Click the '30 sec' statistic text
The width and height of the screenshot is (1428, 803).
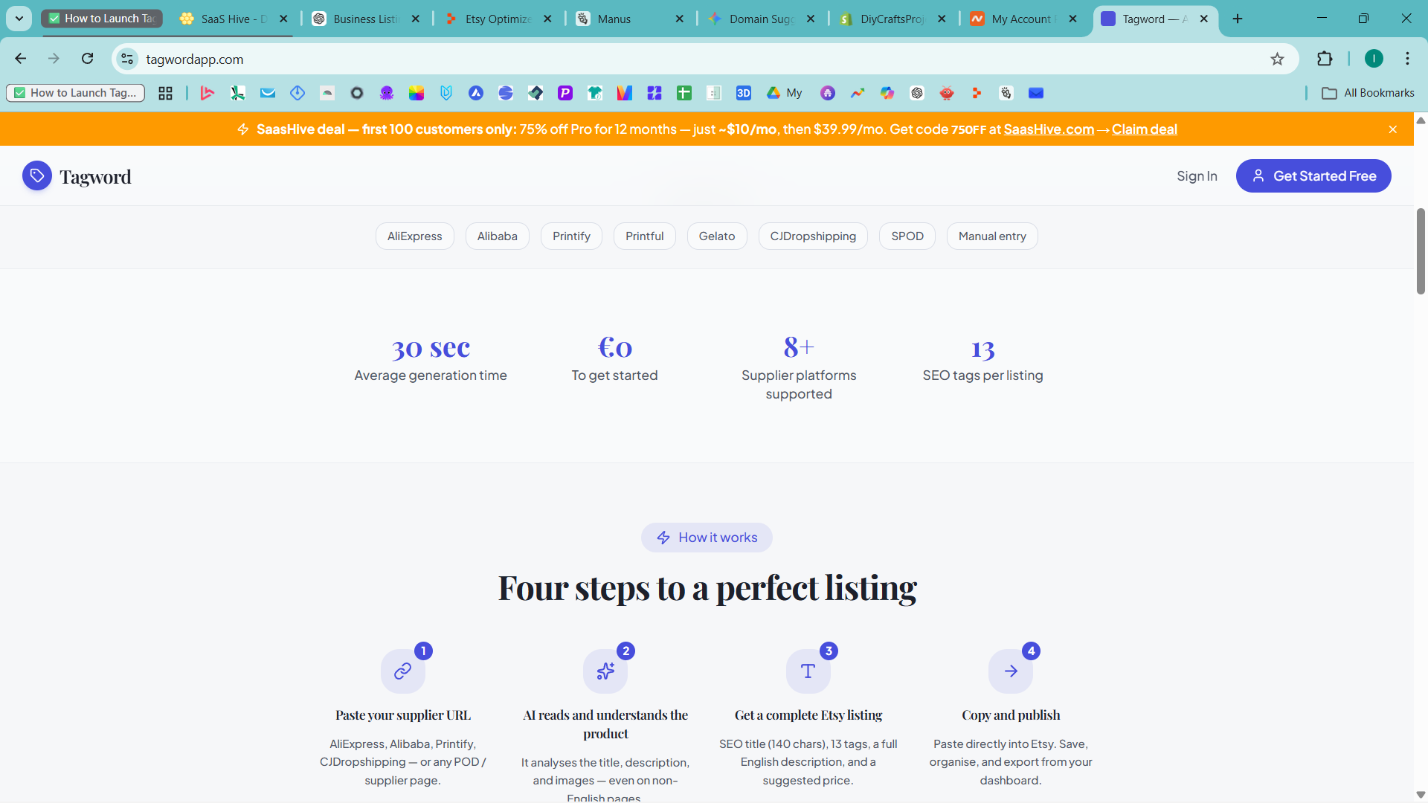(431, 347)
